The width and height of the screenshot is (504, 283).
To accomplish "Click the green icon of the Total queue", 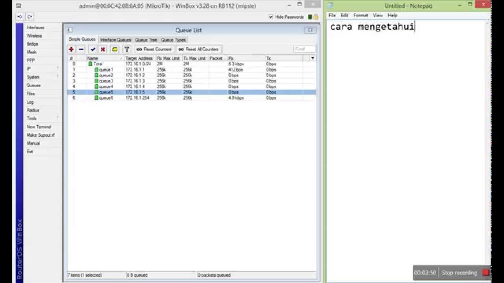I will point(91,64).
